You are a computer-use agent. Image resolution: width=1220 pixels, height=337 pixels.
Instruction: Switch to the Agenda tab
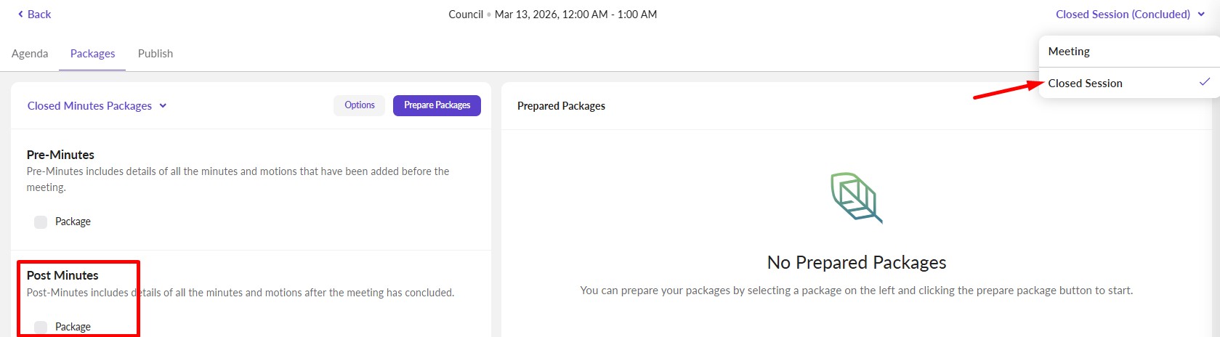tap(30, 54)
